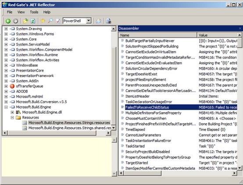Select Microsoft.mshtml in the tree
The width and height of the screenshot is (243, 185).
[29, 96]
